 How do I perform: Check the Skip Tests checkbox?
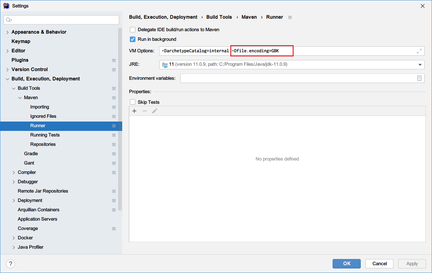(132, 102)
